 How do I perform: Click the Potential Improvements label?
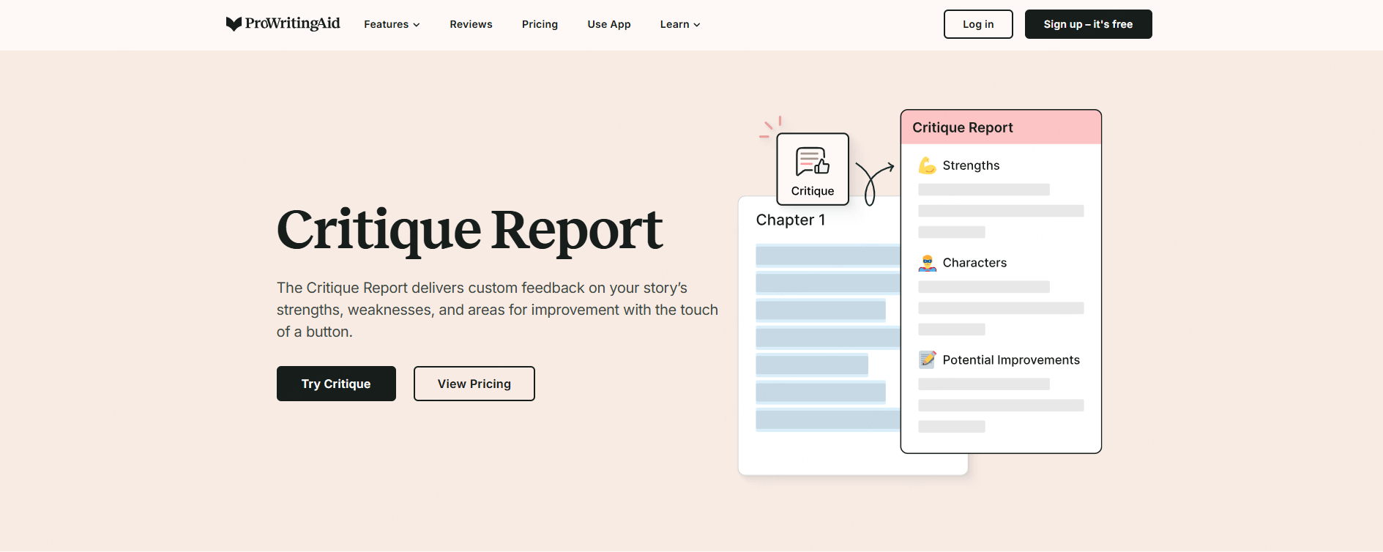click(x=1011, y=360)
